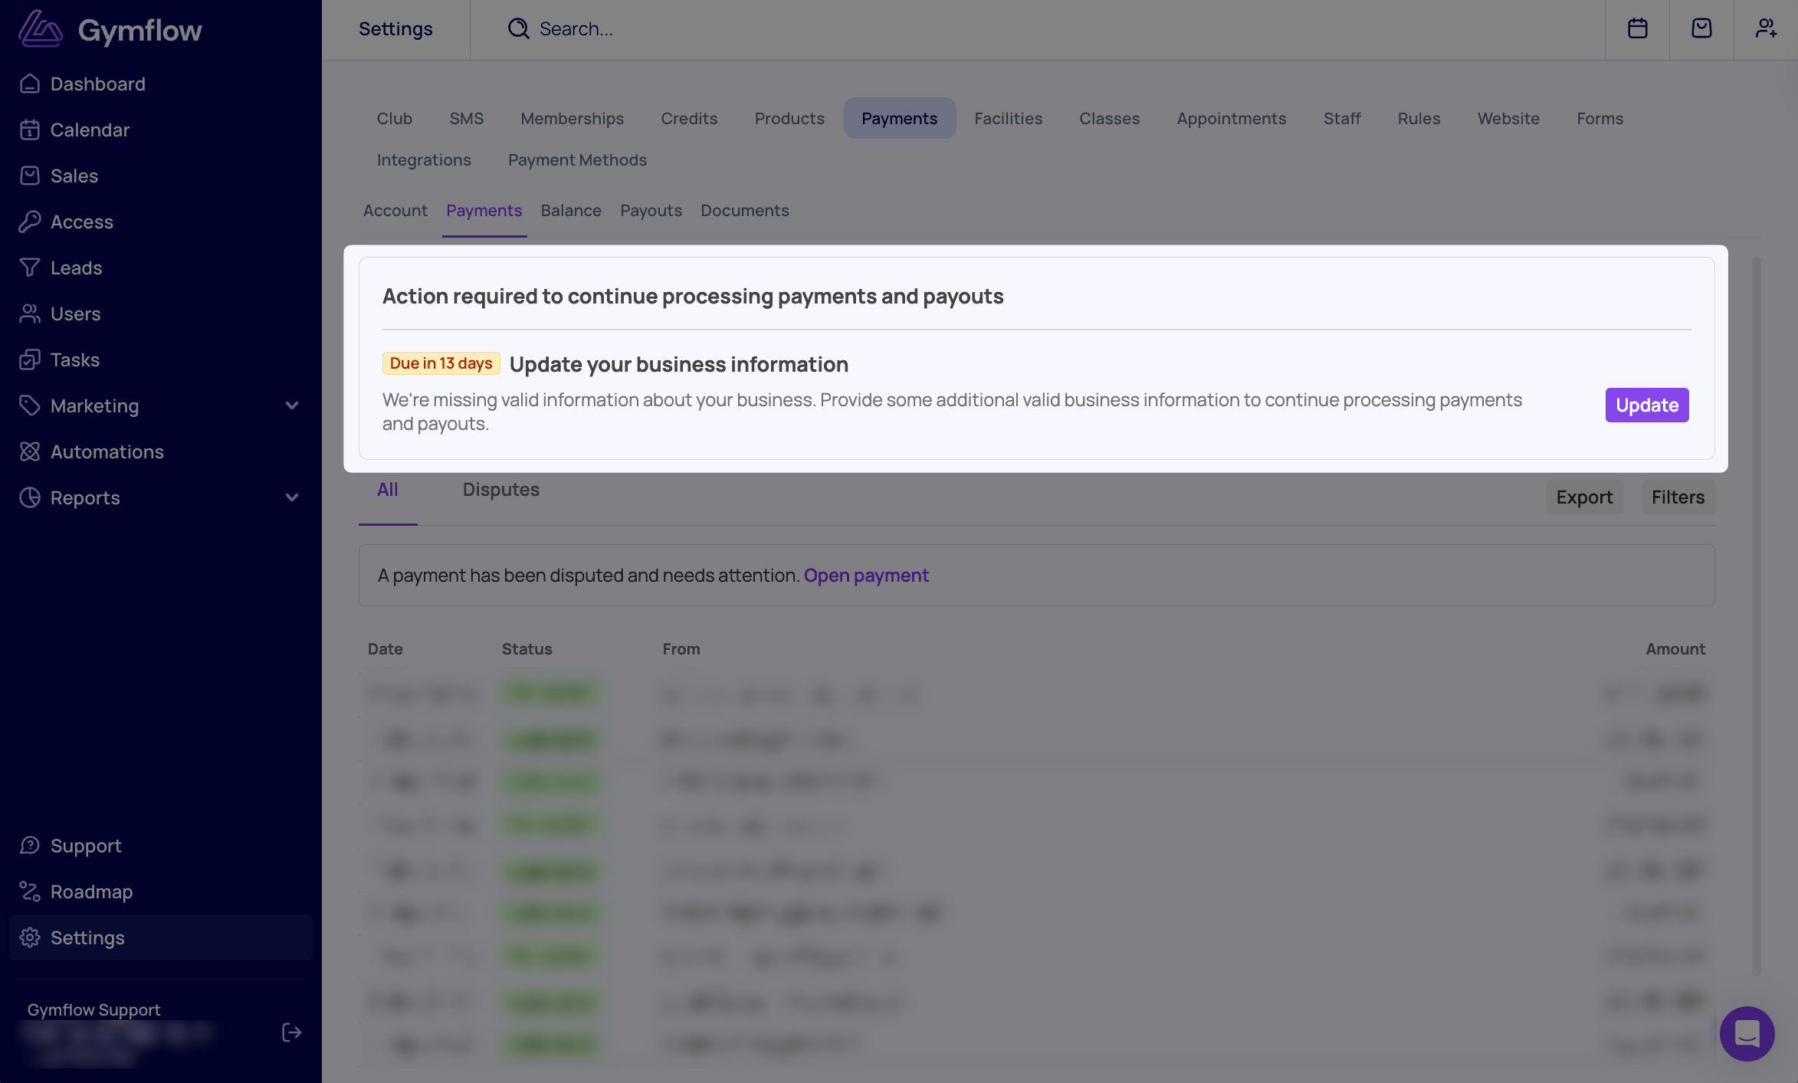The image size is (1798, 1083).
Task: Open the Memberships settings tab
Action: point(573,118)
